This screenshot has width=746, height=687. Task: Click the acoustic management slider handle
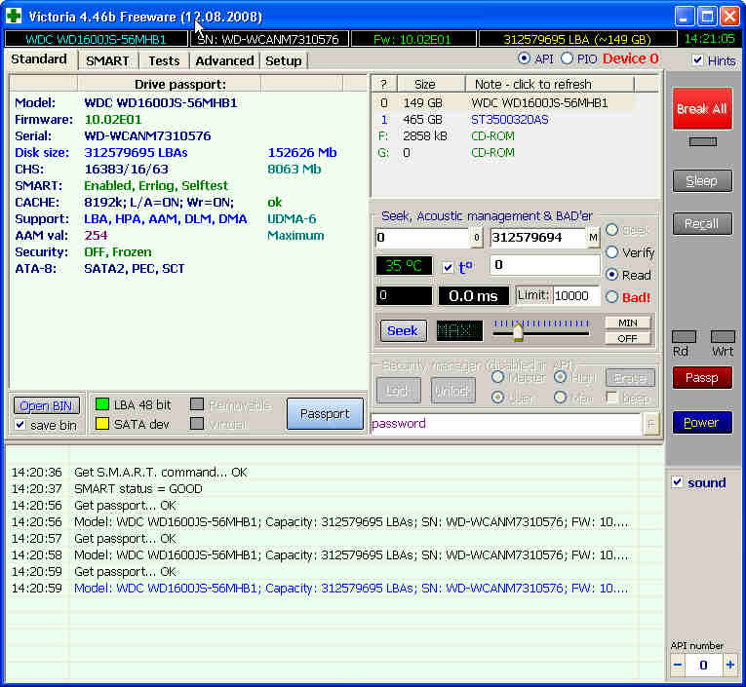coord(518,331)
